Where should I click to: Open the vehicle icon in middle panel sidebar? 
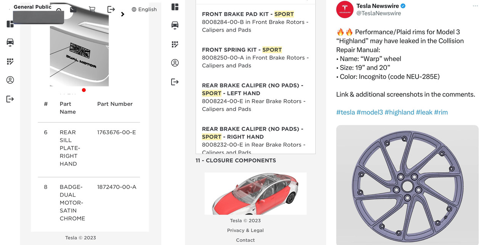tap(175, 26)
